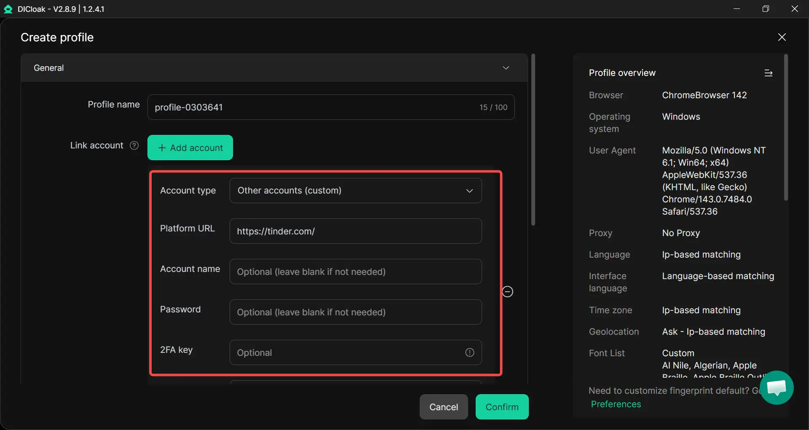Click the form's vertical scrollbar

click(533, 139)
